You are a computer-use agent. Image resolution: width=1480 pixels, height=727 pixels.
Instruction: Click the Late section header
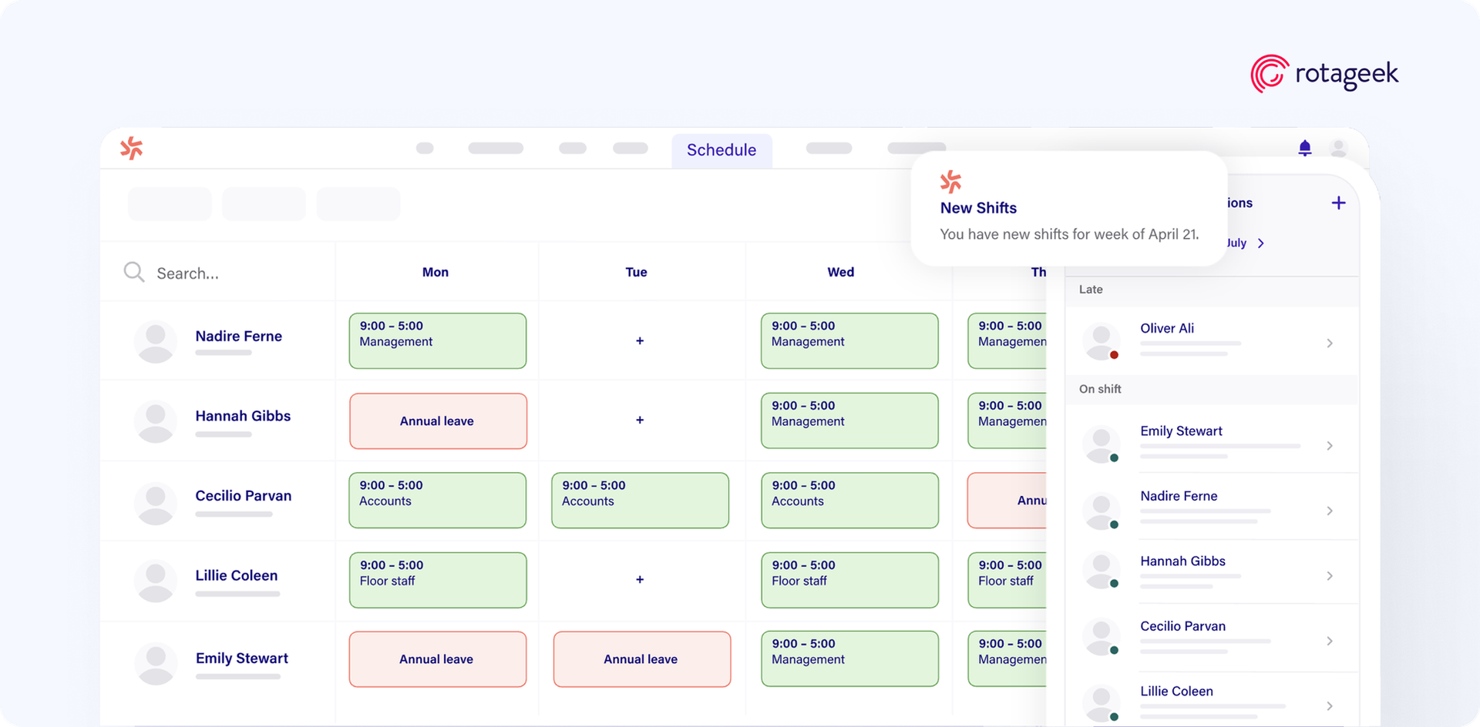click(x=1212, y=290)
